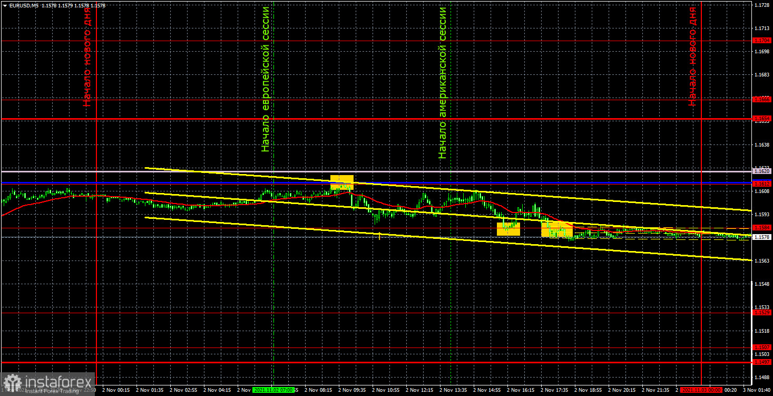
Task: Click the 1.1563 price scale value
Action: (x=762, y=260)
